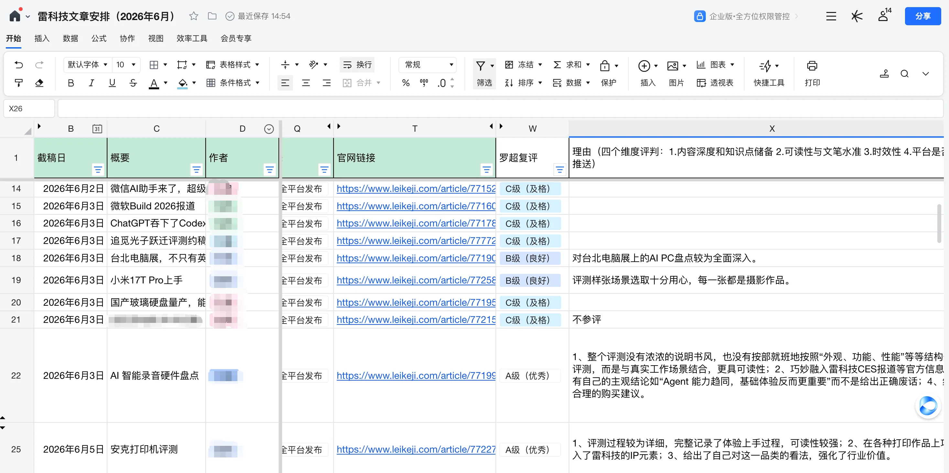Apply percent number format

pyautogui.click(x=406, y=83)
